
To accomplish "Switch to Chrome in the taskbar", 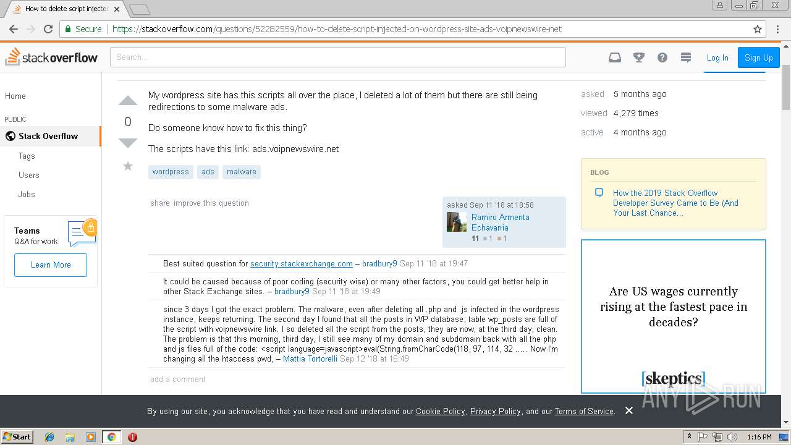I will click(x=112, y=437).
